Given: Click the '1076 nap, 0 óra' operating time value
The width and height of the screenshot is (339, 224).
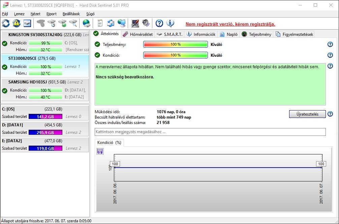Looking at the screenshot, I should (x=171, y=112).
